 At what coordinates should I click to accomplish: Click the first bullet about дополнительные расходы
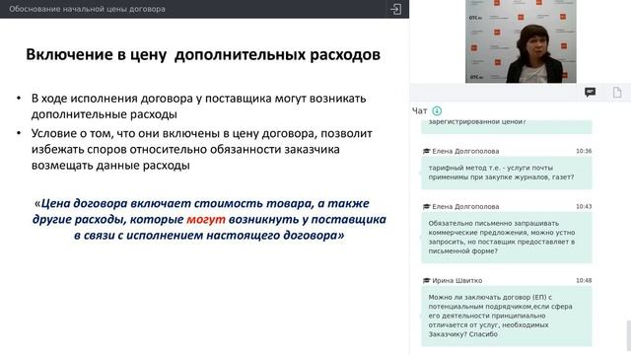(x=199, y=106)
